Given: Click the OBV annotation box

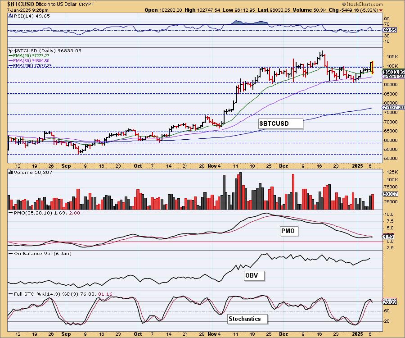Looking at the screenshot, I should pos(254,275).
